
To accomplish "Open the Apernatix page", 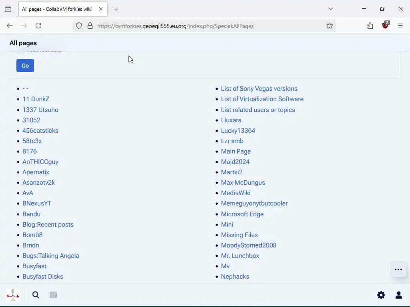I will click(36, 172).
